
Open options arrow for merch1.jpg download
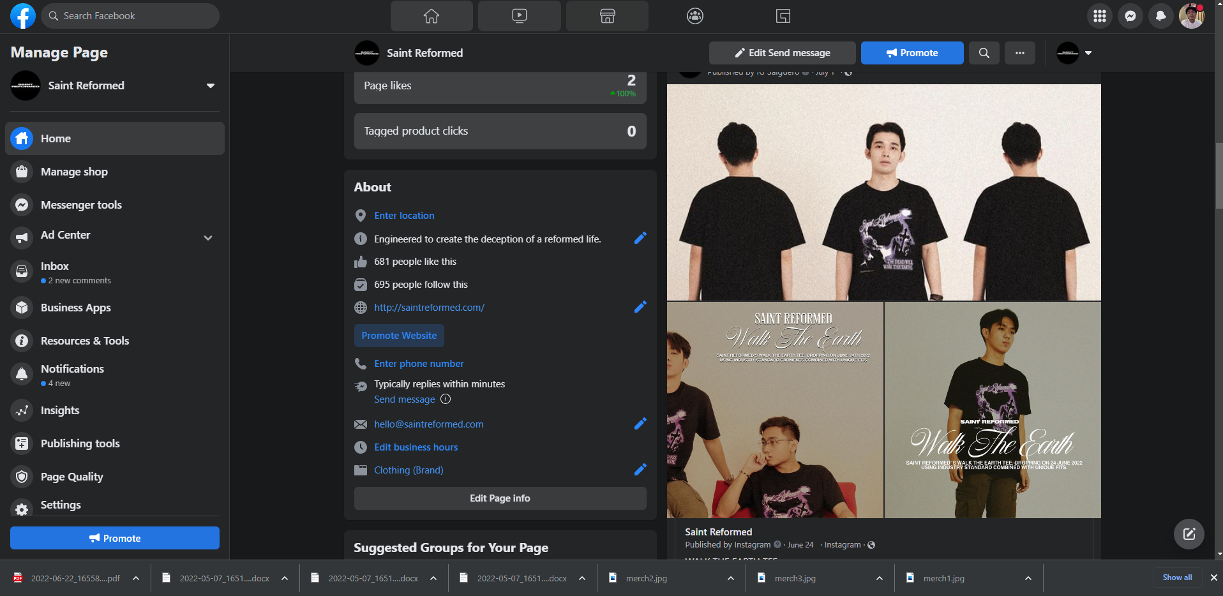pyautogui.click(x=1028, y=578)
